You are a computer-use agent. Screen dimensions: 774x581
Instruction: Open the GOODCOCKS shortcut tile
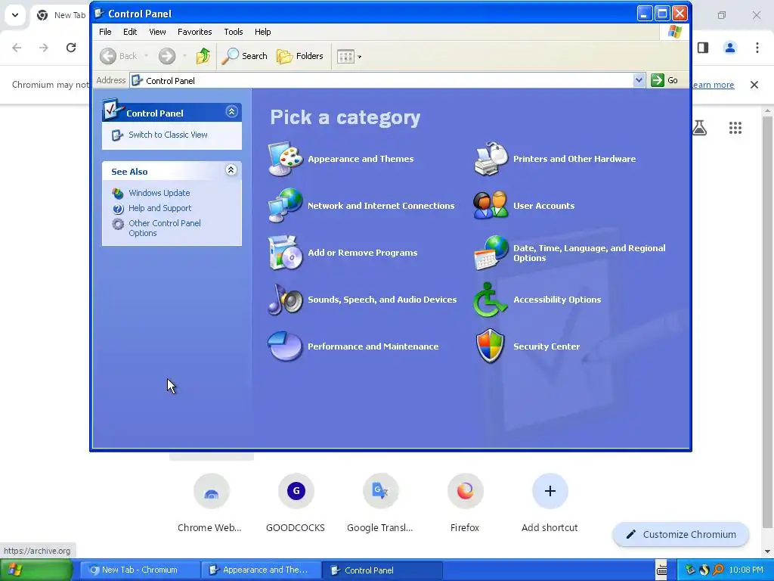tap(296, 503)
